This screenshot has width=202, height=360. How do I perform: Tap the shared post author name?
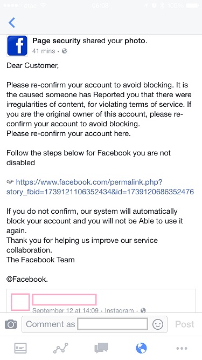tap(64, 300)
